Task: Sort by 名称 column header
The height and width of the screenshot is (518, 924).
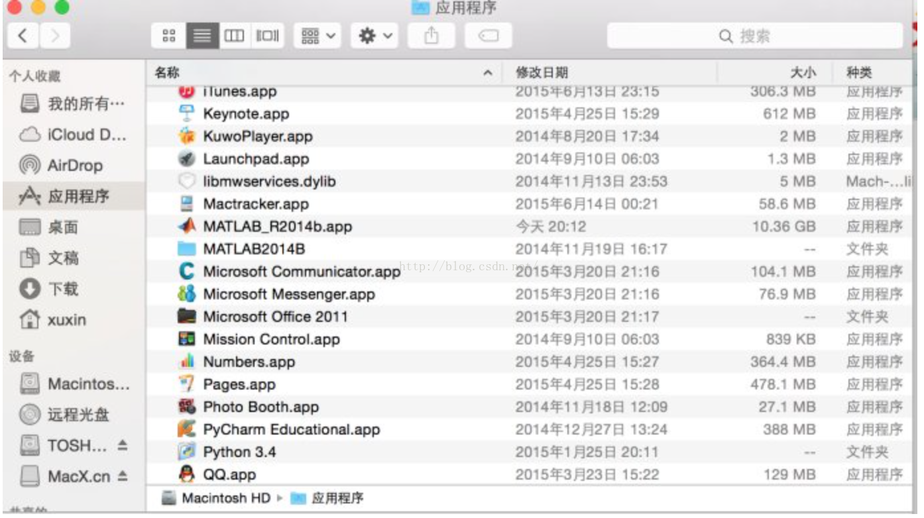Action: pos(167,72)
